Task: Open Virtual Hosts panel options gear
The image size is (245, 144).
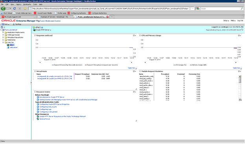Action: click(134, 71)
